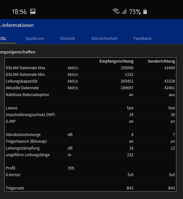Select the DSL tab

tap(3, 39)
